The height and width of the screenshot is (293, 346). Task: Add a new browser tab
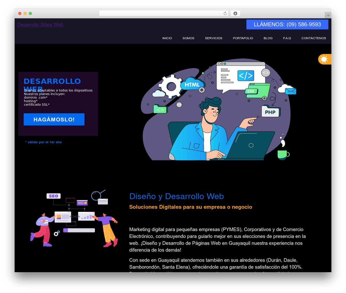click(328, 15)
